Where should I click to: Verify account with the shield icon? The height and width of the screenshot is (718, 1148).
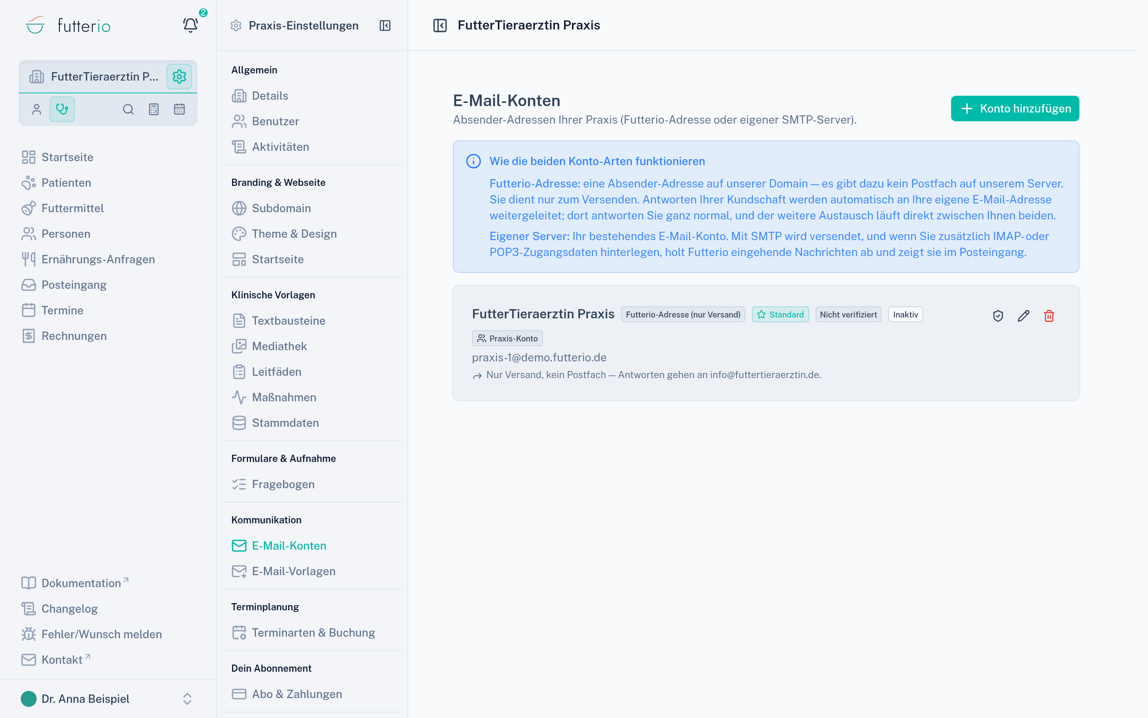pos(998,316)
